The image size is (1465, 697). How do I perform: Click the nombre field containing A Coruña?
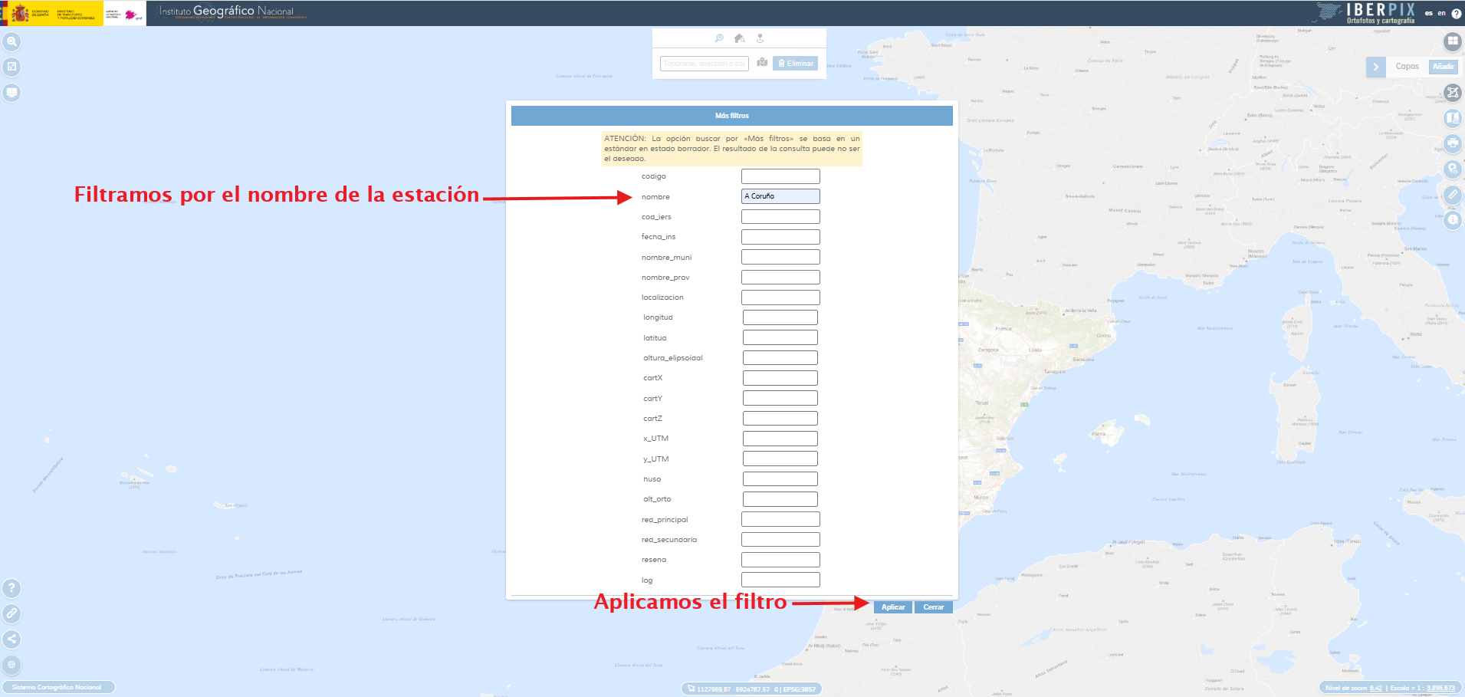point(780,196)
